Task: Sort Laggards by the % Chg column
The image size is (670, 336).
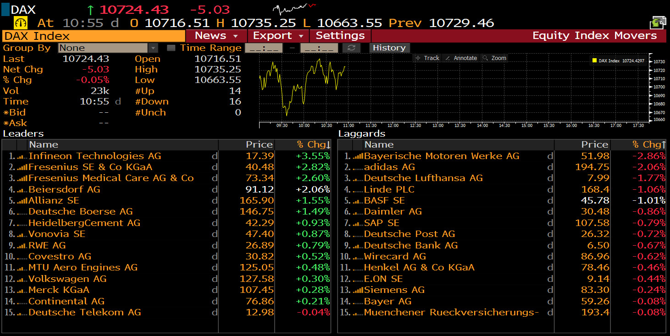Action: click(x=638, y=145)
